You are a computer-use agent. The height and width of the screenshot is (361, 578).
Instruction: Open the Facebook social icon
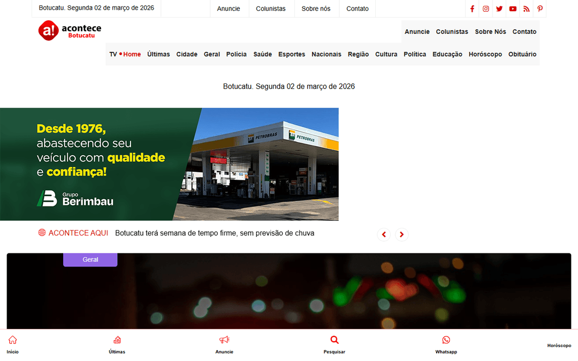[x=472, y=9]
